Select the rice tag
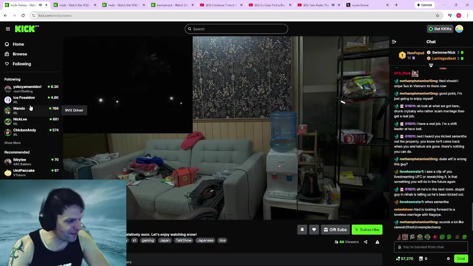 click(222, 240)
